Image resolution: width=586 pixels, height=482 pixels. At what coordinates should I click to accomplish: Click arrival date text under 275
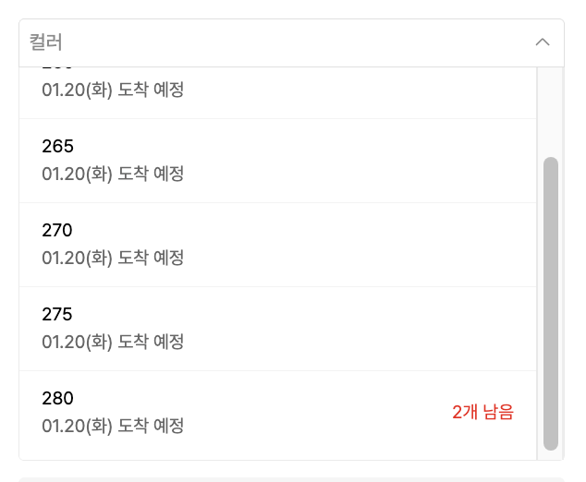113,342
